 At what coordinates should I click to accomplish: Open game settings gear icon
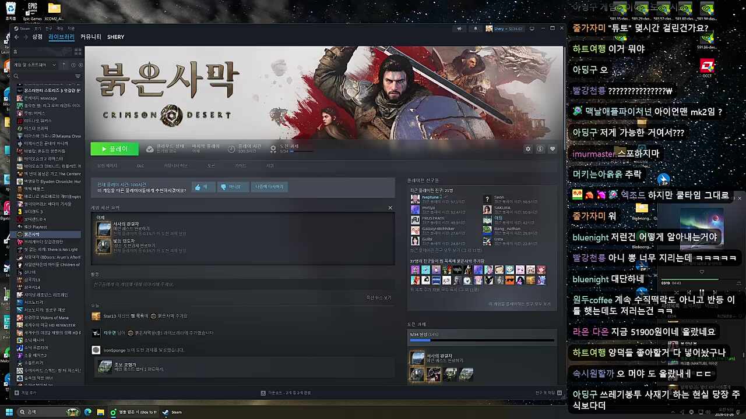pyautogui.click(x=528, y=149)
